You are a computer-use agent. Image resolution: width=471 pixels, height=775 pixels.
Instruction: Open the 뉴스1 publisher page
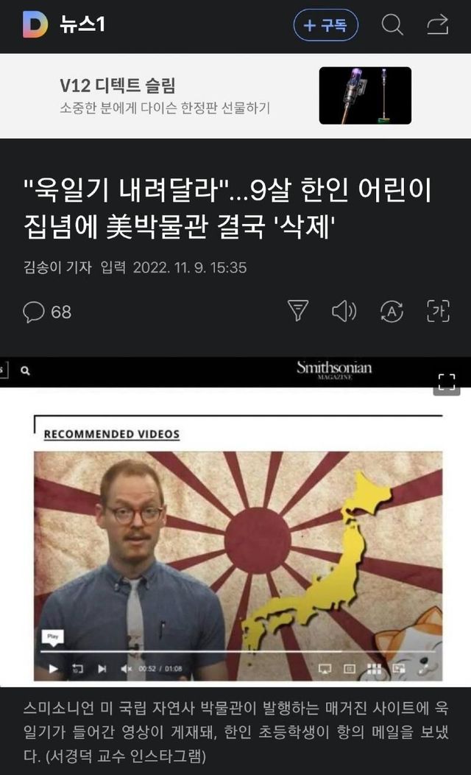(x=82, y=24)
